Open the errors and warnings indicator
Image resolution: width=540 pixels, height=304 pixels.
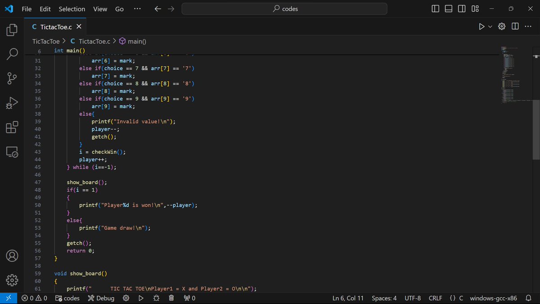coord(34,298)
